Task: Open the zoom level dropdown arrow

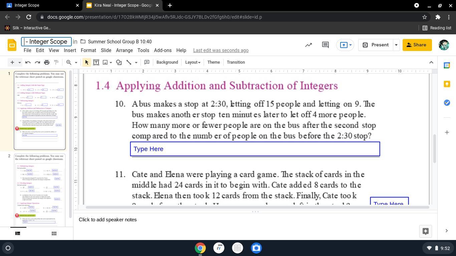Action: tap(76, 62)
